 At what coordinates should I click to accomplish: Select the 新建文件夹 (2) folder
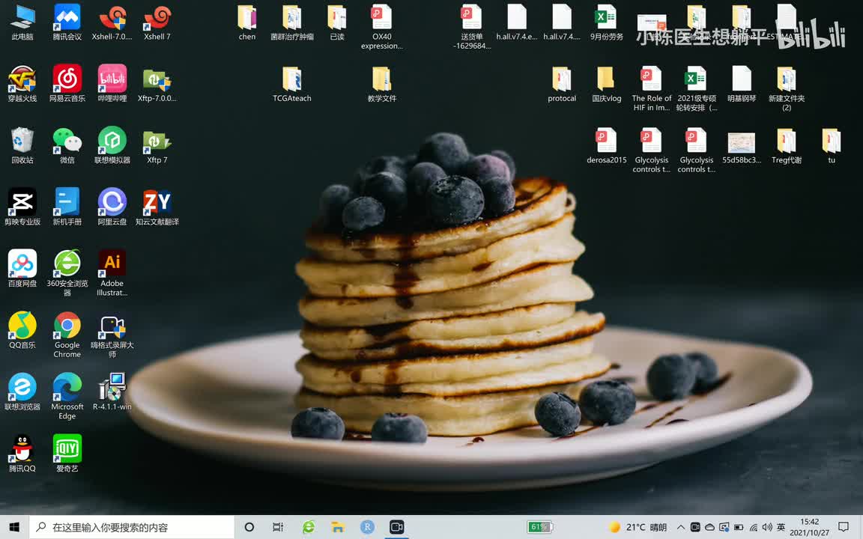787,88
